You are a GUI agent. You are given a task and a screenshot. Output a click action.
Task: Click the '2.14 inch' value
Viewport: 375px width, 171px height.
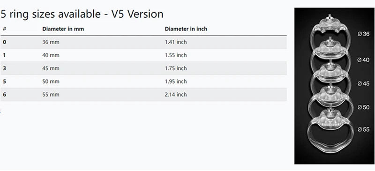pyautogui.click(x=176, y=95)
